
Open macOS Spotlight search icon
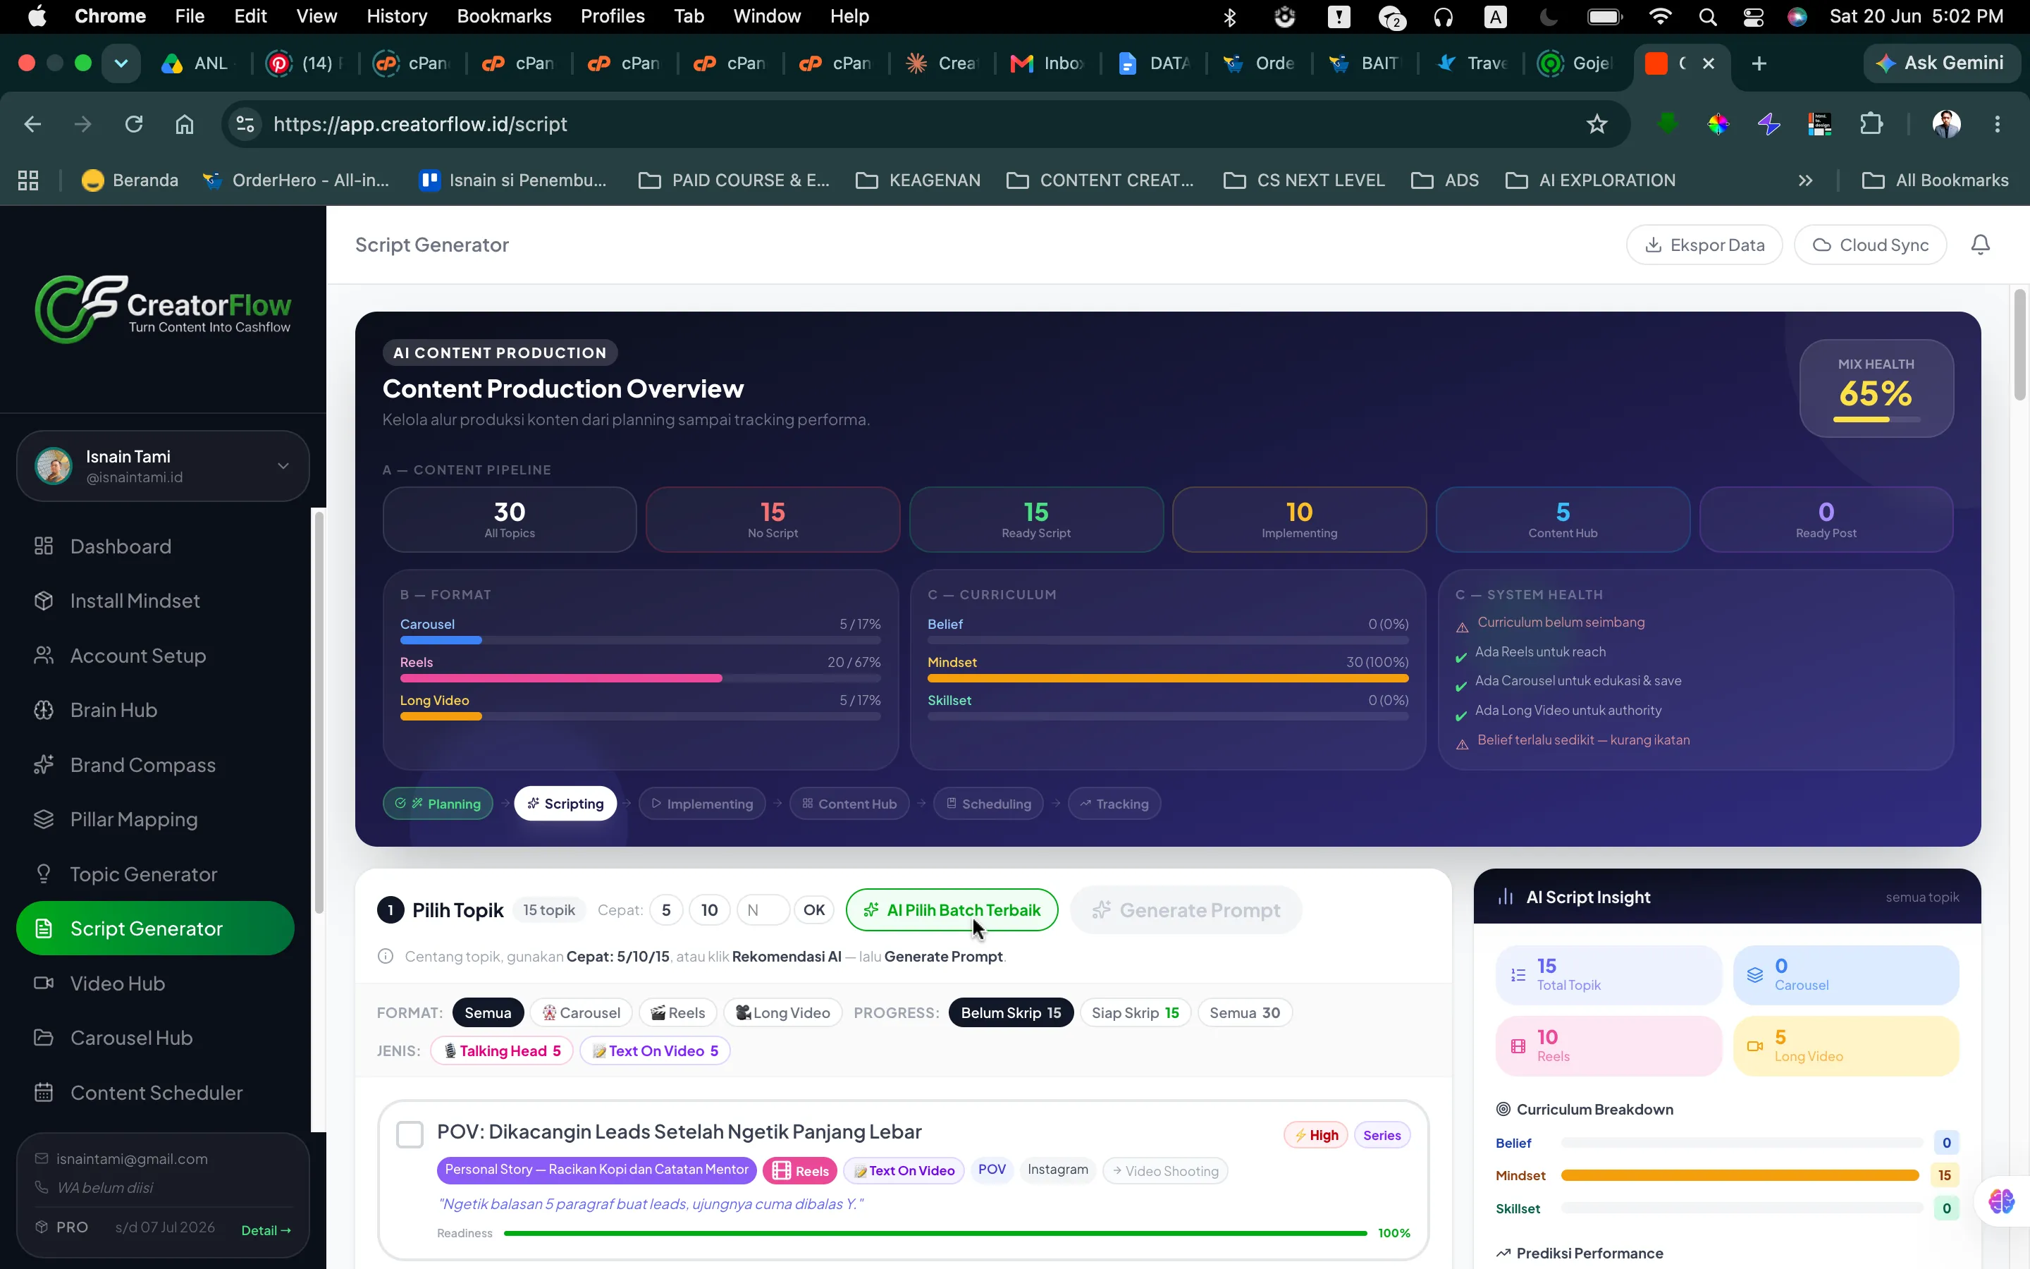coord(1707,17)
